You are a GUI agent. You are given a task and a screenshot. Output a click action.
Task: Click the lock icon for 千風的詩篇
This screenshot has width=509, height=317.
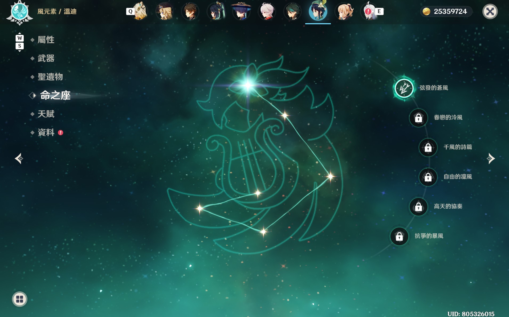[x=428, y=147]
